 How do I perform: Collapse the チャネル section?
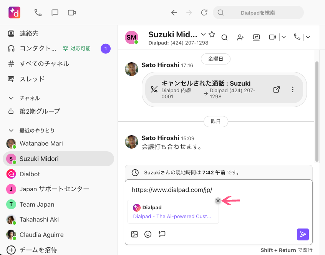[11, 98]
